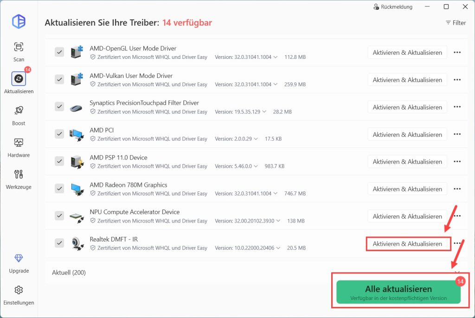Screen dimensions: 475x318
Task: Click the AMD-OpenGL User Mode Driver device icon
Action: click(77, 52)
